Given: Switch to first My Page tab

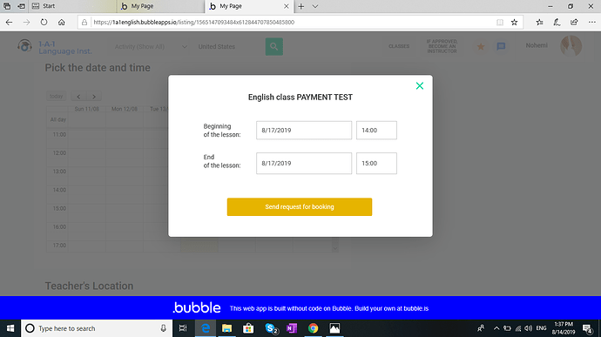Looking at the screenshot, I should (x=160, y=6).
